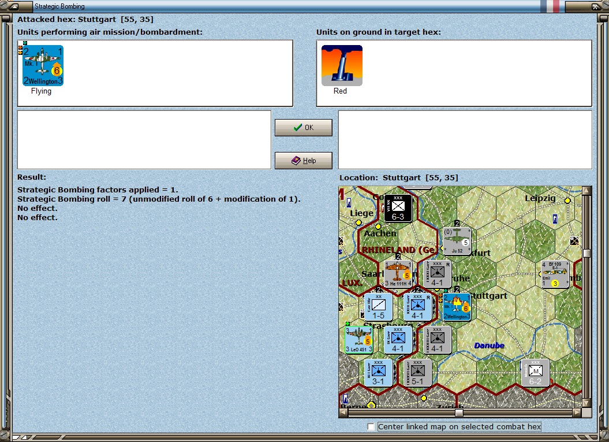Click the 'Red' label under the factory icon
The image size is (609, 442).
click(340, 91)
